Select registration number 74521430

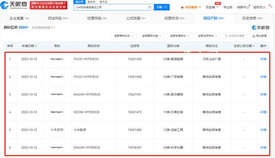click(134, 59)
